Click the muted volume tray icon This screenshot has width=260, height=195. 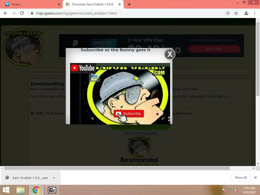click(236, 190)
